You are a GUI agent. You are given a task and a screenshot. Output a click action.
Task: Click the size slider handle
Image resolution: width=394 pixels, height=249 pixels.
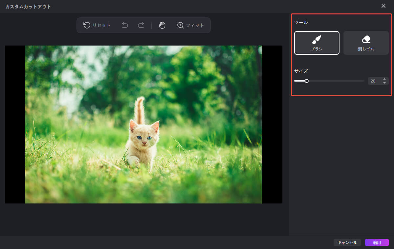pyautogui.click(x=306, y=81)
